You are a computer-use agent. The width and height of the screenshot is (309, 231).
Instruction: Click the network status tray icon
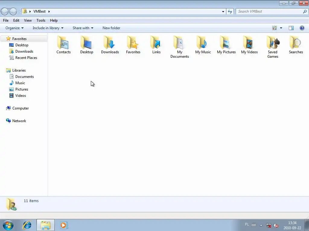coord(268,225)
